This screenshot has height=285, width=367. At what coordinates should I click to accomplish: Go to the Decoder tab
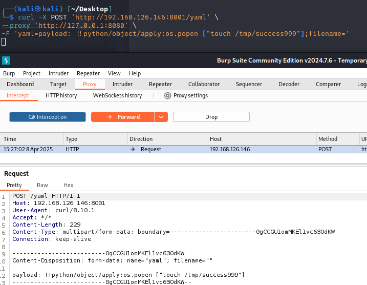click(289, 84)
